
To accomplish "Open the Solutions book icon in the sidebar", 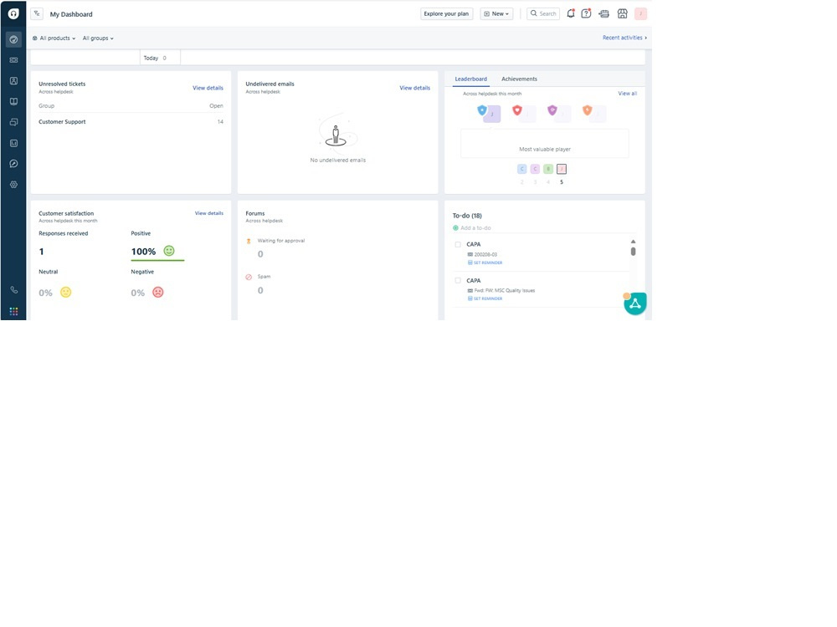I will [14, 101].
